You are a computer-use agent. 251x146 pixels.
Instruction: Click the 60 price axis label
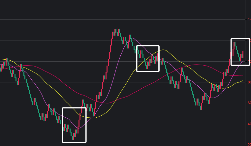(249, 103)
